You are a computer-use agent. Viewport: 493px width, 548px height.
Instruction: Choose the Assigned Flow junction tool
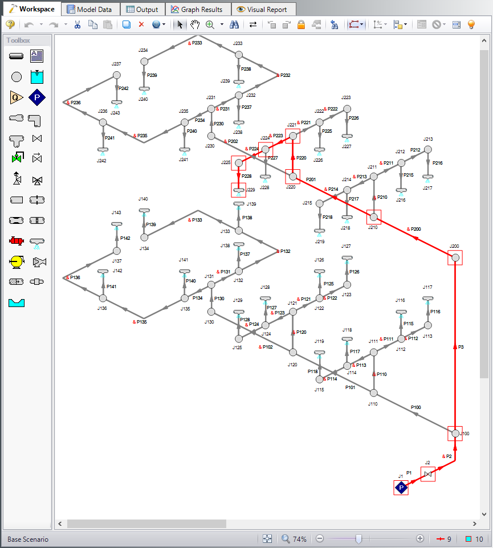click(17, 97)
